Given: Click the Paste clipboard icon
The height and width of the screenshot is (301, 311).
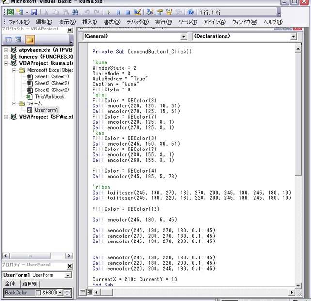Looking at the screenshot, I should pyautogui.click(x=65, y=12).
